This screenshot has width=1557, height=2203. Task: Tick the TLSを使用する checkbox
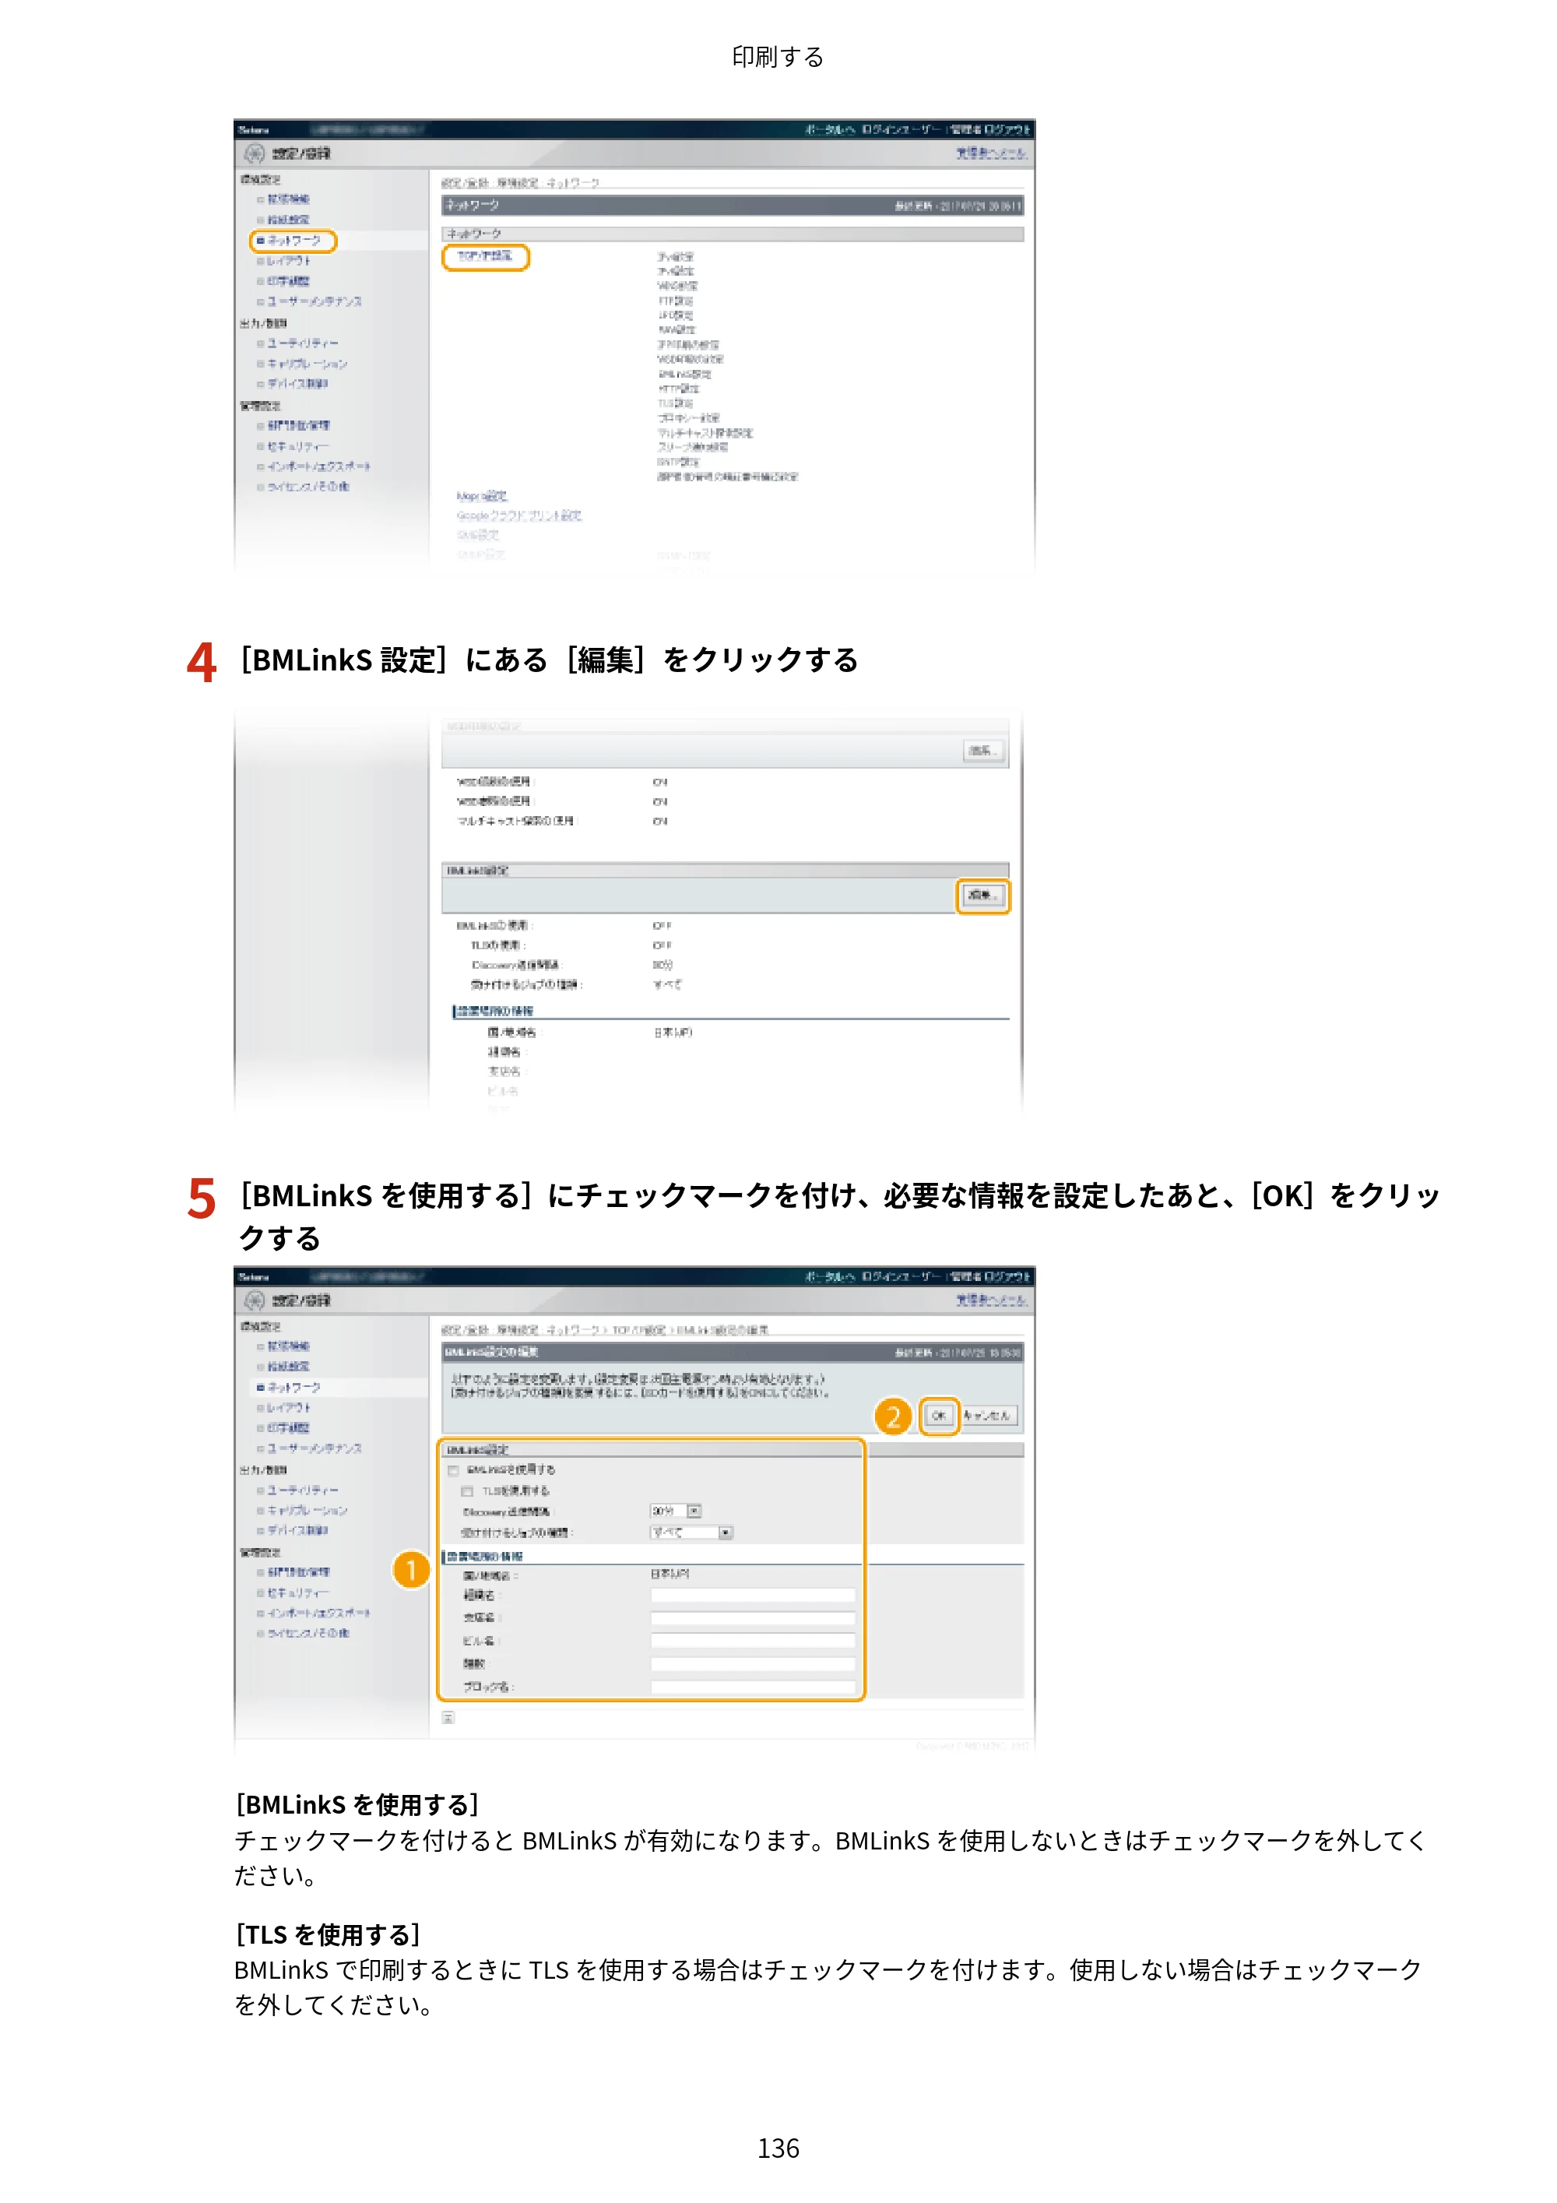(x=467, y=1491)
